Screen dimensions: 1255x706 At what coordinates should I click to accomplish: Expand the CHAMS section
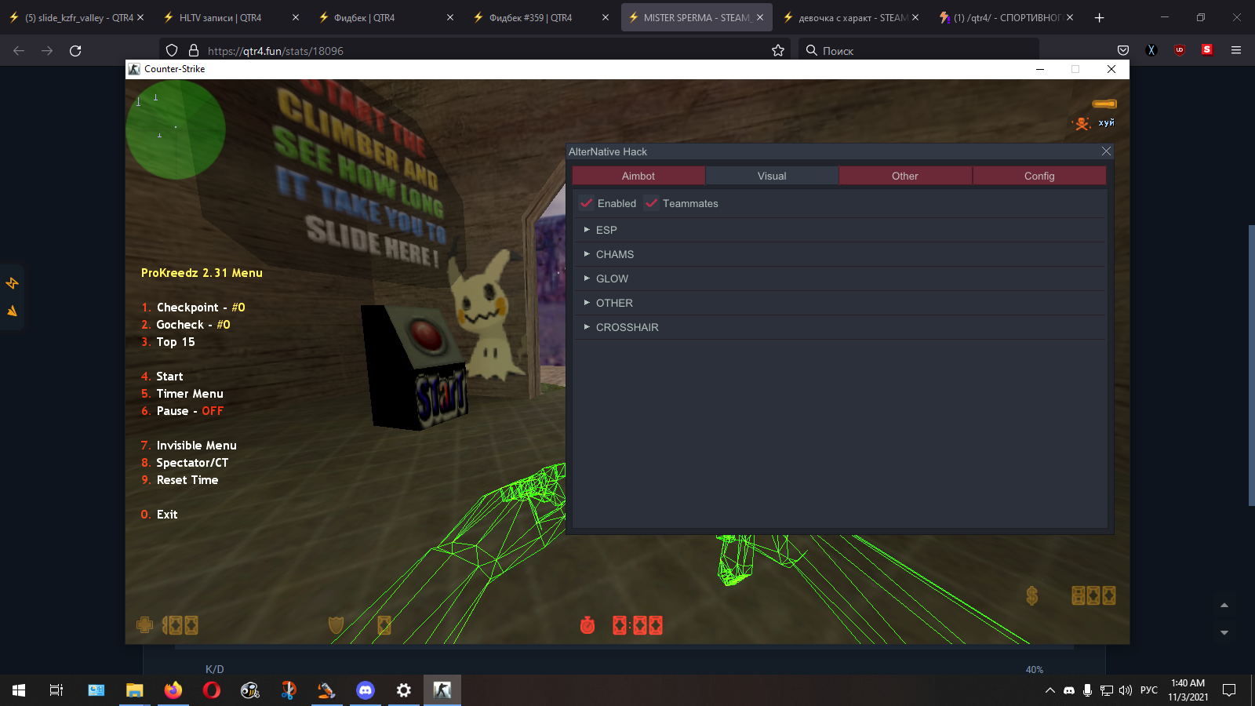[839, 254]
